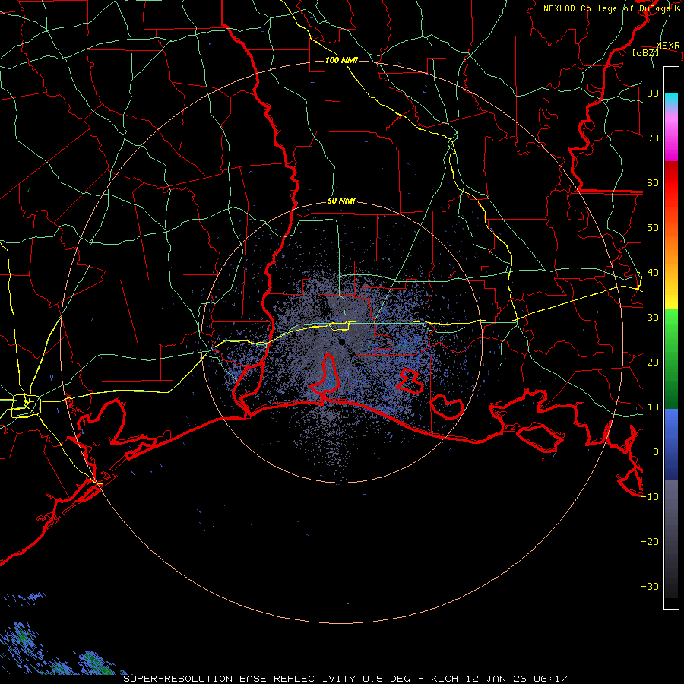Click the 60 value on the dBZ scale
This screenshot has height=684, width=684.
(x=653, y=182)
